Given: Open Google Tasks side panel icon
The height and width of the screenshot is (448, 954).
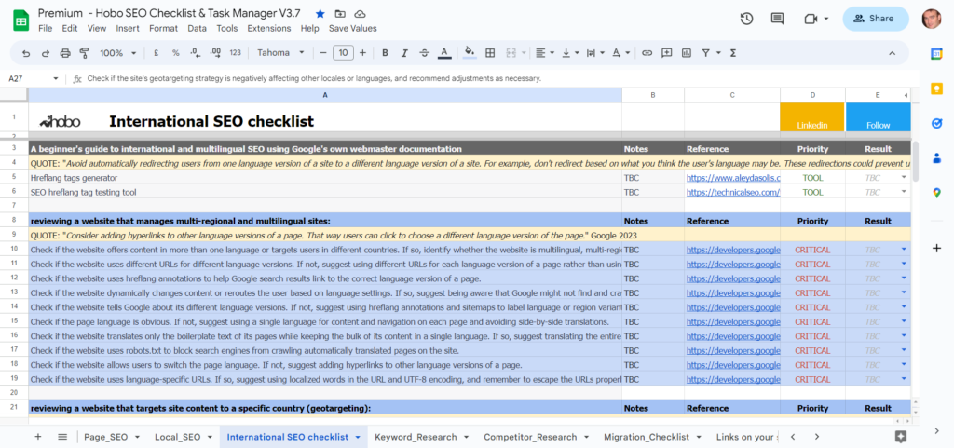Looking at the screenshot, I should pyautogui.click(x=936, y=123).
